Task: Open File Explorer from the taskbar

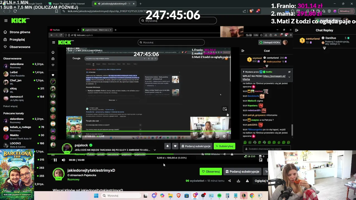Action: pos(170,196)
